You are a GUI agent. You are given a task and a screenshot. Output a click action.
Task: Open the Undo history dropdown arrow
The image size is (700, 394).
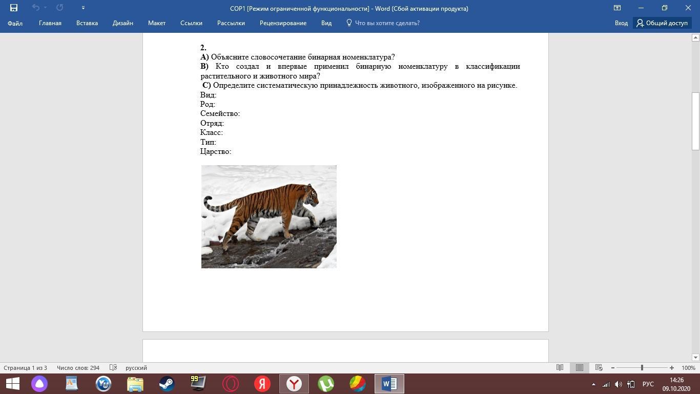coord(46,8)
